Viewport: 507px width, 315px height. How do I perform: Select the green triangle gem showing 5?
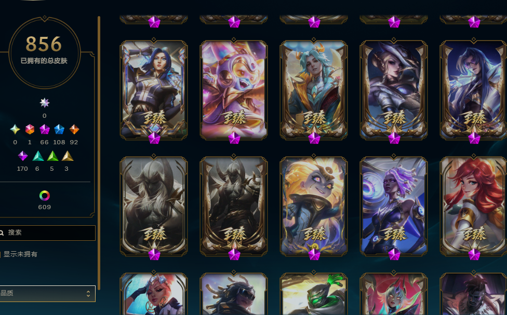[52, 156]
